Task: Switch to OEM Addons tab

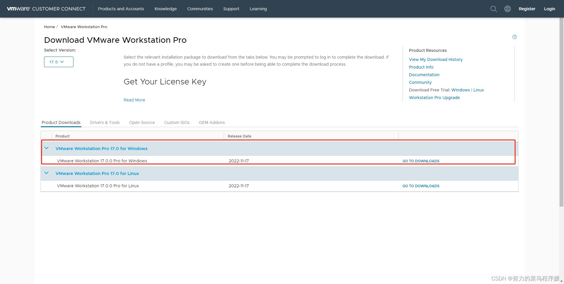Action: [x=212, y=123]
